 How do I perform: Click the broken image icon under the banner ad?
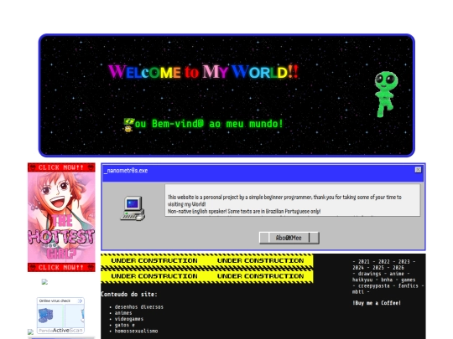click(x=44, y=281)
